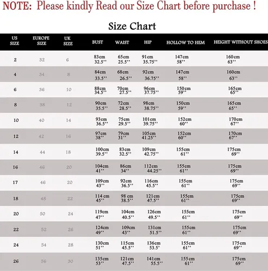Select US size 17 row label
This screenshot has height=271, width=268.
point(15,183)
